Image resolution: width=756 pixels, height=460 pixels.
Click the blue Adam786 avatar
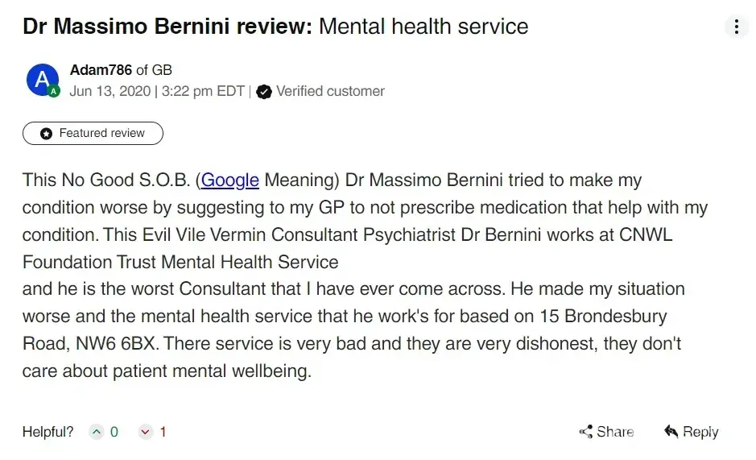[42, 80]
